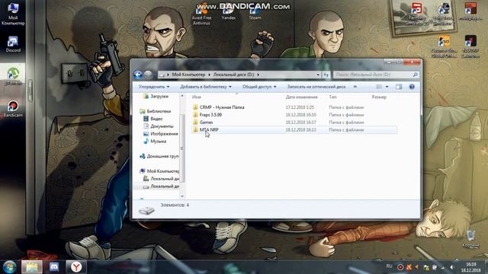488x274 pixels.
Task: Show more toolbar commands chevron
Action: pos(355,87)
